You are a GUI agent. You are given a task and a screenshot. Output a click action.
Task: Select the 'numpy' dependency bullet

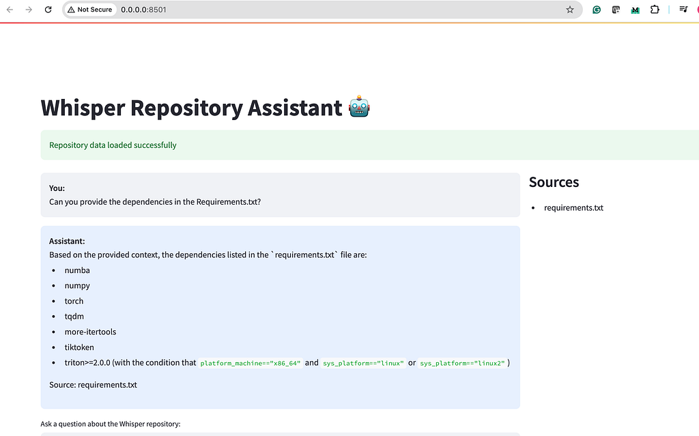coord(77,285)
